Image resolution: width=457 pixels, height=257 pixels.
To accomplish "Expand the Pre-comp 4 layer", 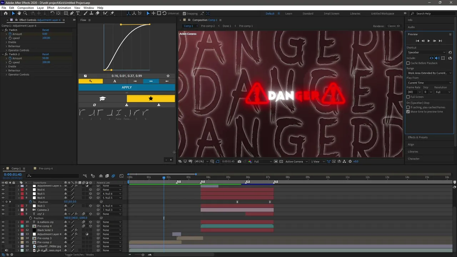I will (x=19, y=226).
